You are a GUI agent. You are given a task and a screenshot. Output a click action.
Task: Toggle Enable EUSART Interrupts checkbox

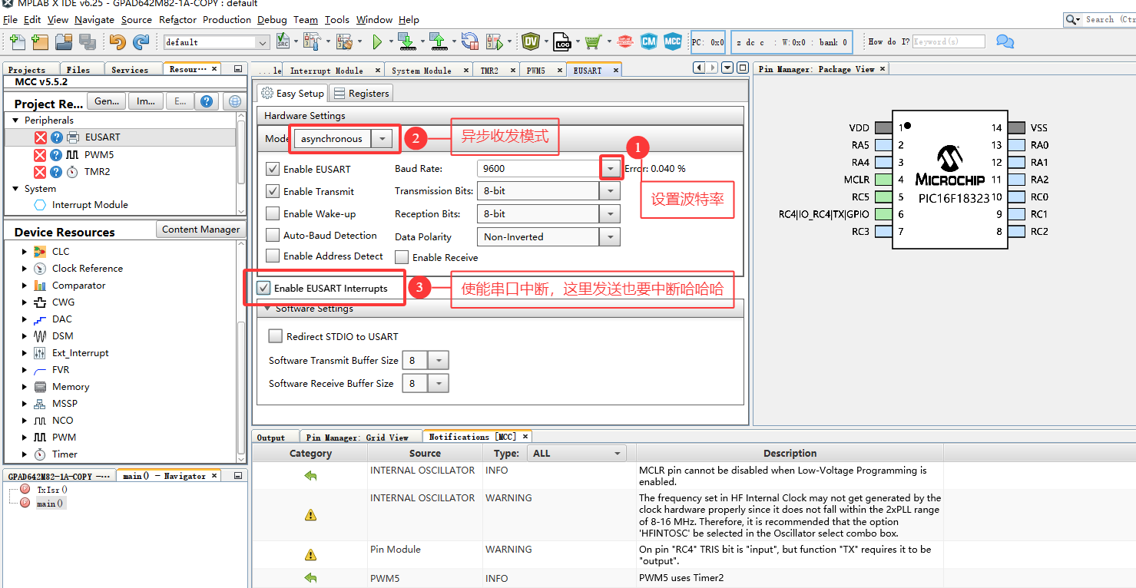coord(263,288)
